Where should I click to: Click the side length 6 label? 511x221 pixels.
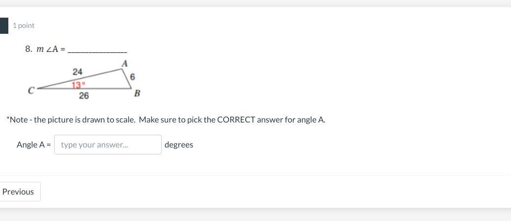[133, 77]
